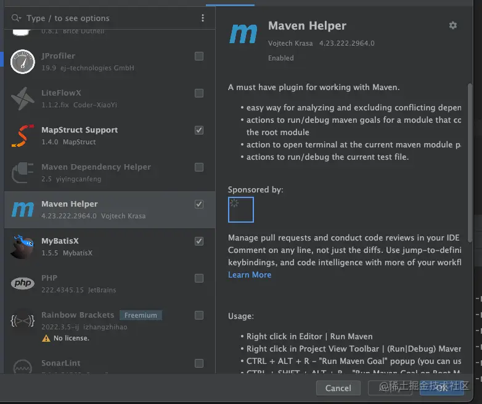Click the 1.1.2.fix Coder-XiaoYi line
Image resolution: width=482 pixels, height=404 pixels.
(x=80, y=105)
